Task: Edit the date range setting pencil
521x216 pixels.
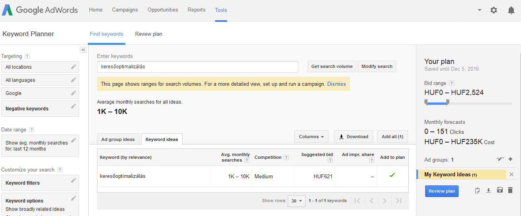Action: (x=73, y=140)
